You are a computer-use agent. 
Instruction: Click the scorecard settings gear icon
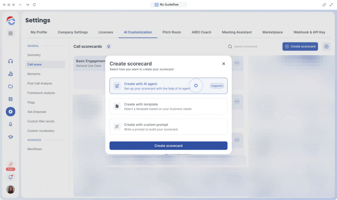click(326, 47)
